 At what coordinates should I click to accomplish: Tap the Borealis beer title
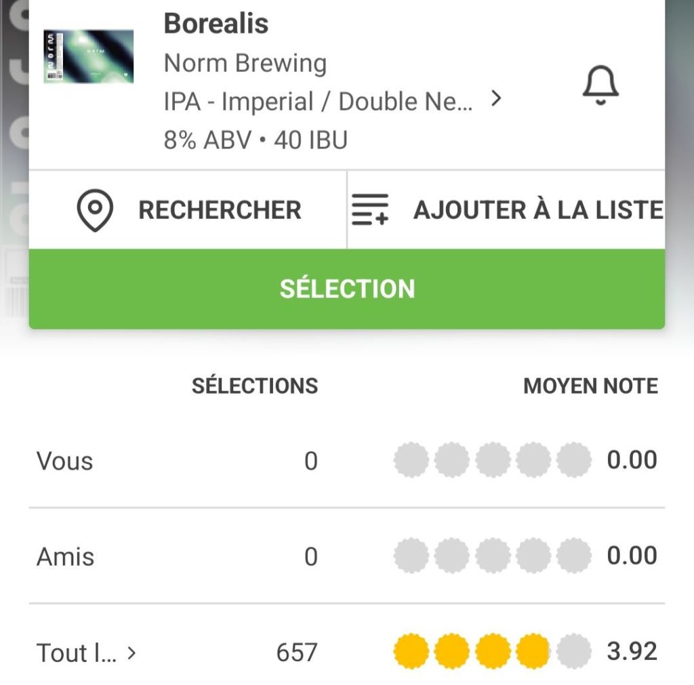tap(216, 24)
